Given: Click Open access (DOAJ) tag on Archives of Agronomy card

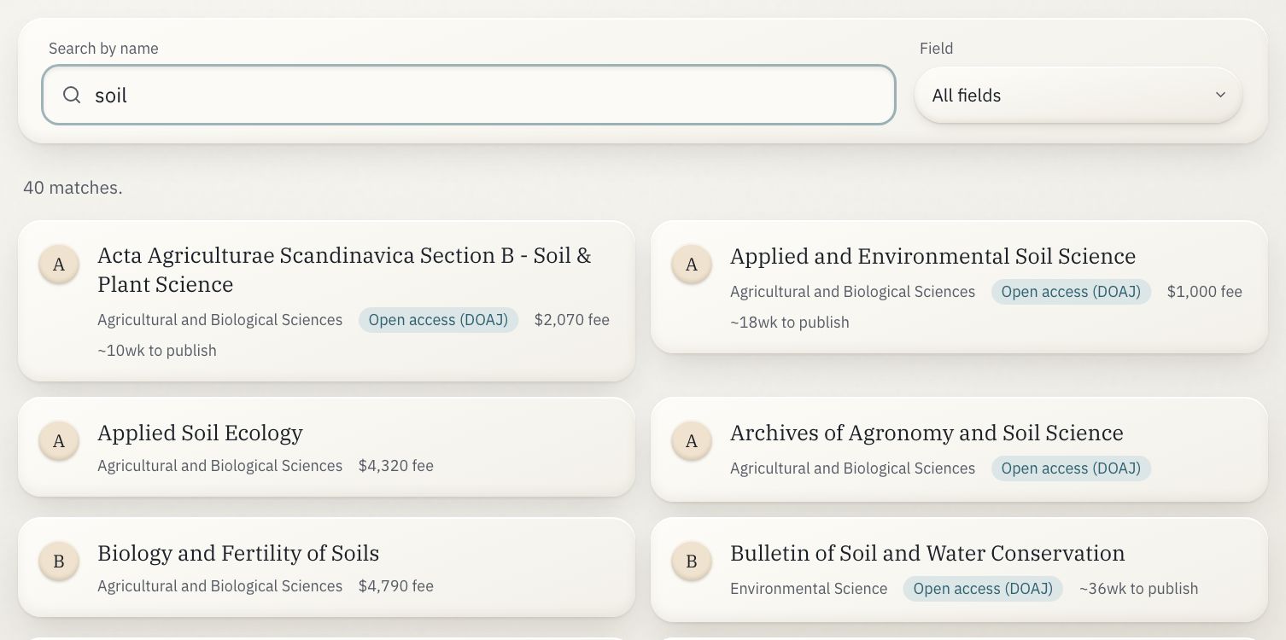Looking at the screenshot, I should coord(1071,468).
